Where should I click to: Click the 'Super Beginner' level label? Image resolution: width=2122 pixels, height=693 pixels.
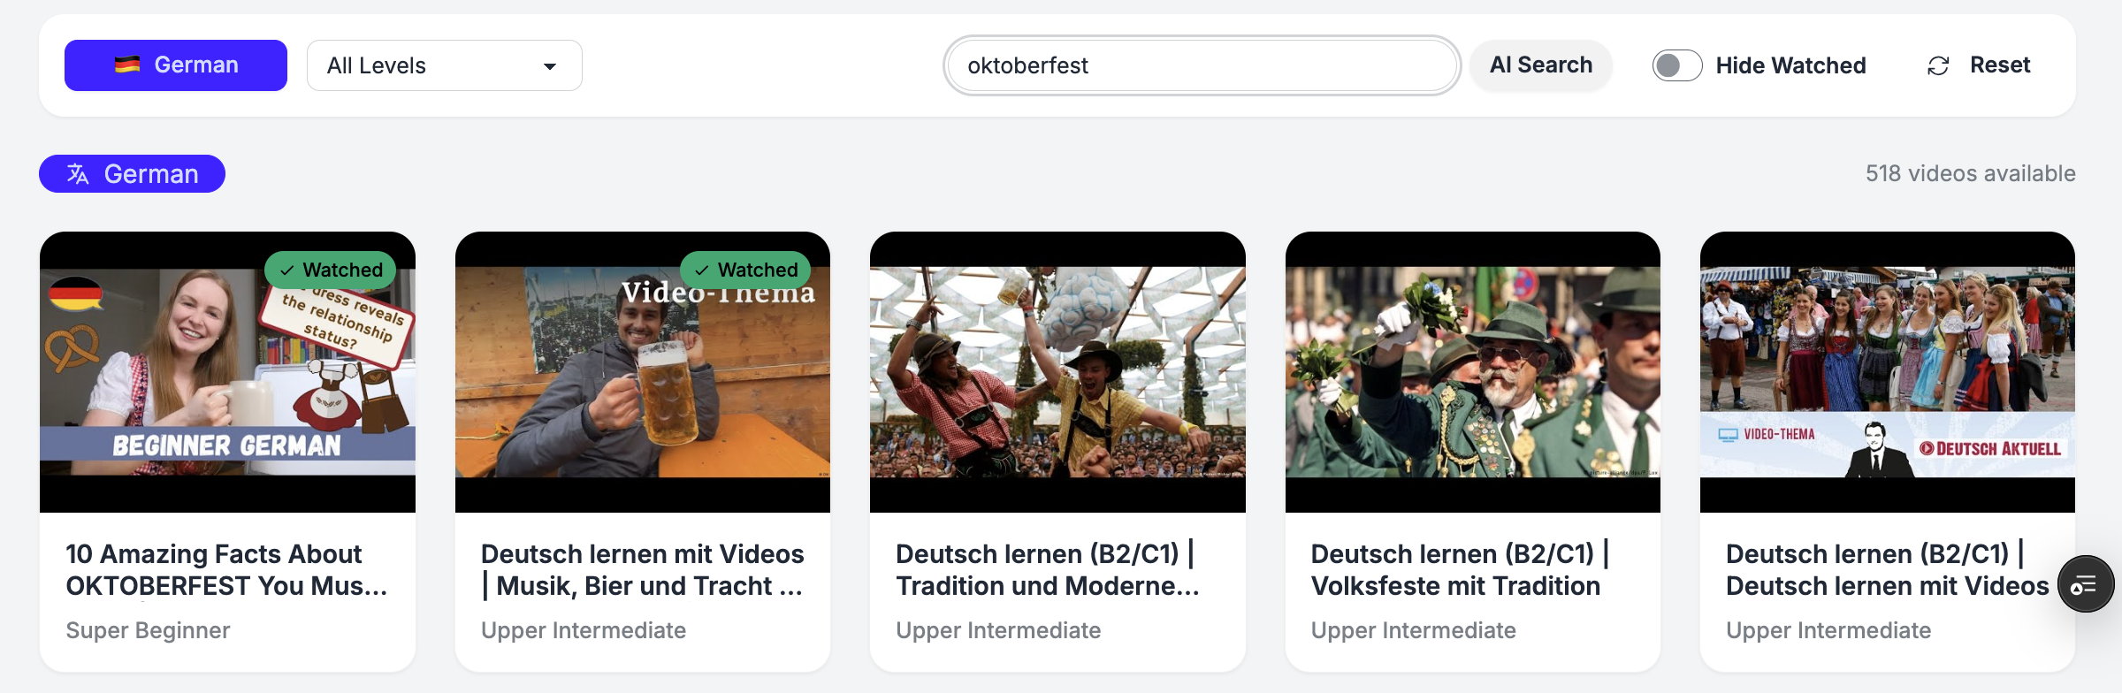[148, 630]
